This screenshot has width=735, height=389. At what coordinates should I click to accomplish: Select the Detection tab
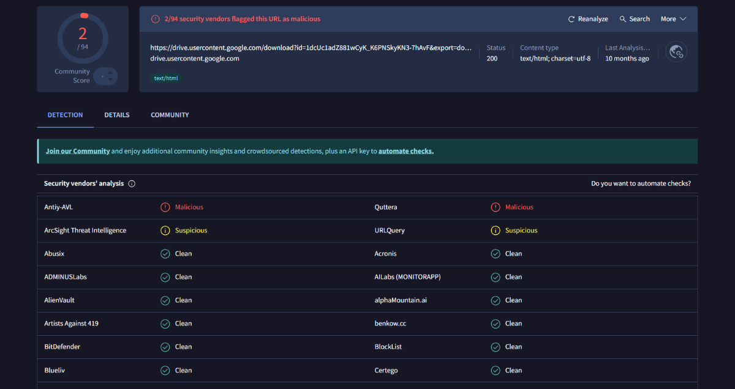coord(65,115)
